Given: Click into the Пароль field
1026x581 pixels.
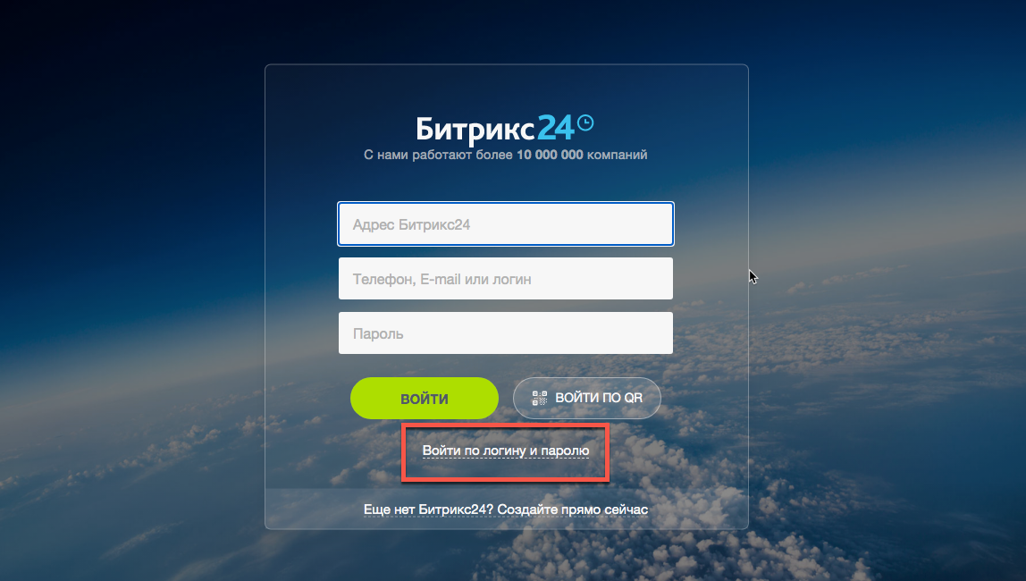Looking at the screenshot, I should tap(506, 333).
